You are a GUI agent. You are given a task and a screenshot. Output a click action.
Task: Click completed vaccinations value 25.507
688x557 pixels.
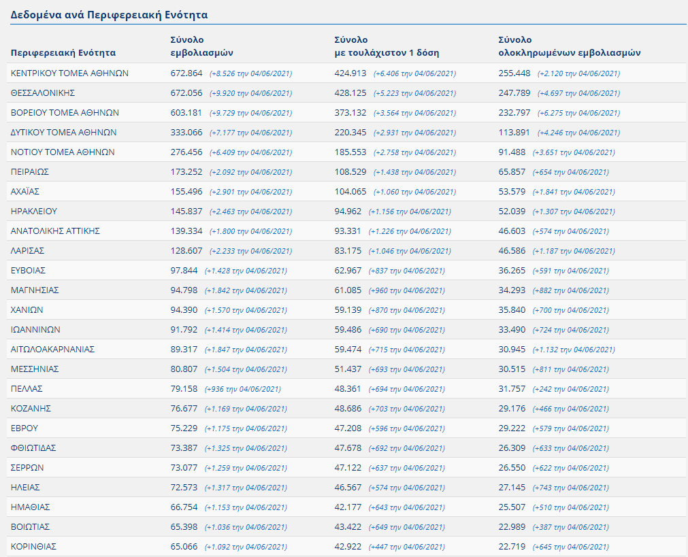[512, 507]
